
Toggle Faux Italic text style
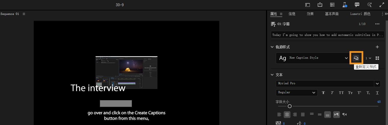click(x=332, y=92)
